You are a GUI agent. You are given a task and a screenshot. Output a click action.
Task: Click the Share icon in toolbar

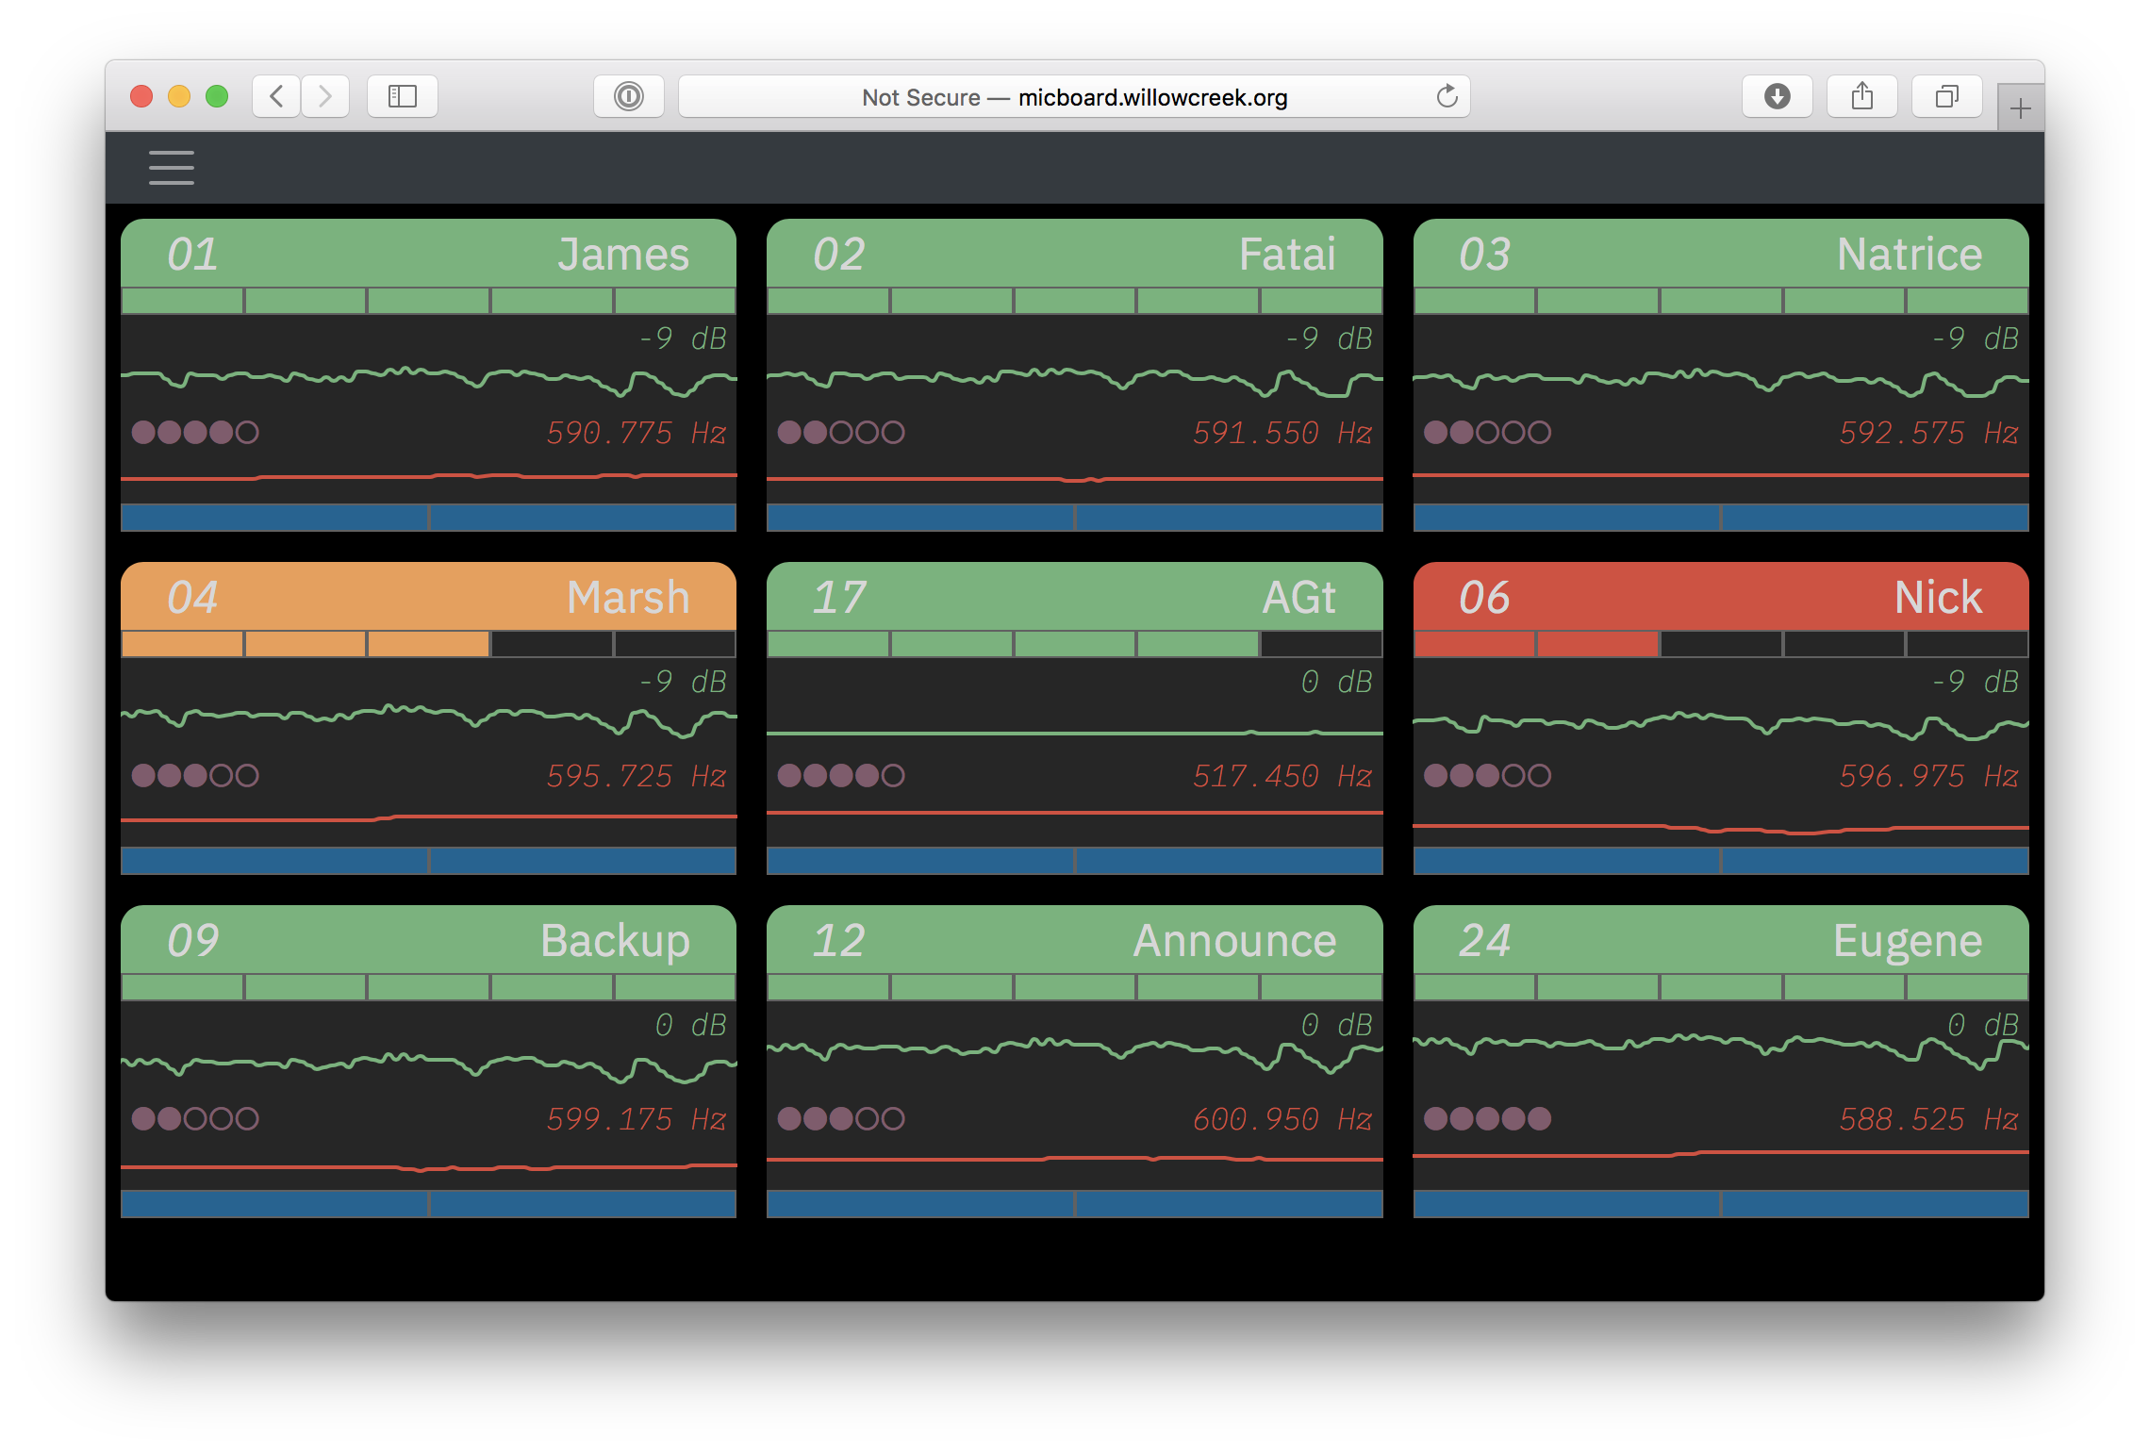point(1861,96)
